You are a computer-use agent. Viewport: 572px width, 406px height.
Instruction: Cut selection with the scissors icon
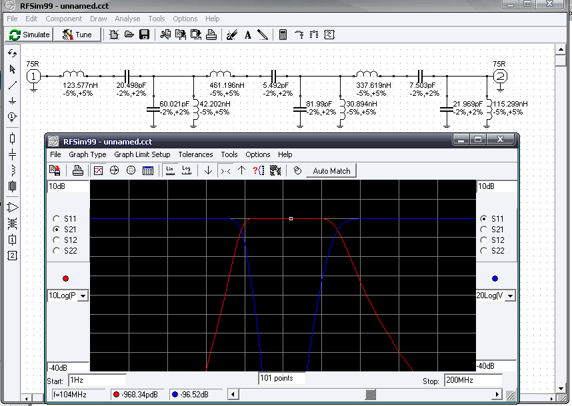coord(165,35)
